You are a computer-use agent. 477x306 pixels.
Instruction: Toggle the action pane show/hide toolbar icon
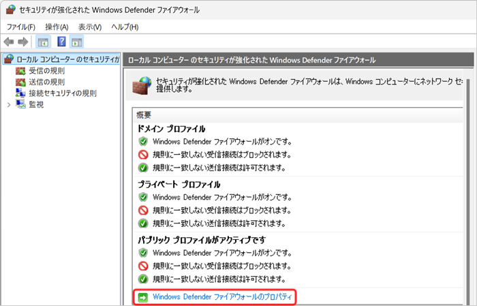(x=77, y=42)
